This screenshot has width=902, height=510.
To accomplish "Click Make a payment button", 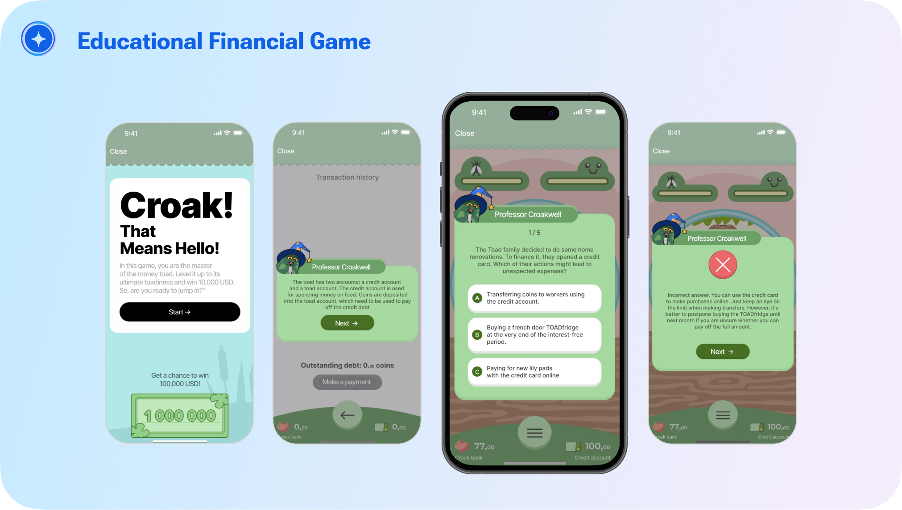I will (346, 382).
